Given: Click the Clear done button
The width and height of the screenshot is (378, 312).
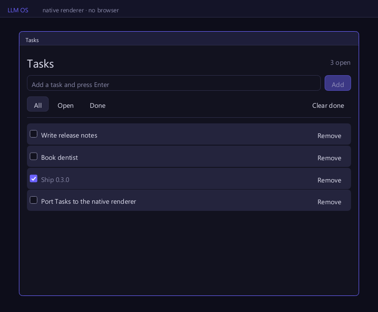Looking at the screenshot, I should coord(328,105).
